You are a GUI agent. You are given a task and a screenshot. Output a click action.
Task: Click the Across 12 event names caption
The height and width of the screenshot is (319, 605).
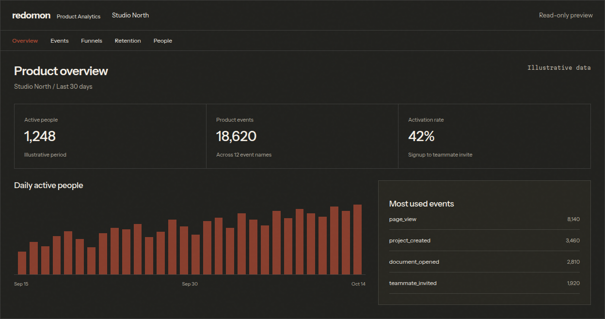click(244, 155)
